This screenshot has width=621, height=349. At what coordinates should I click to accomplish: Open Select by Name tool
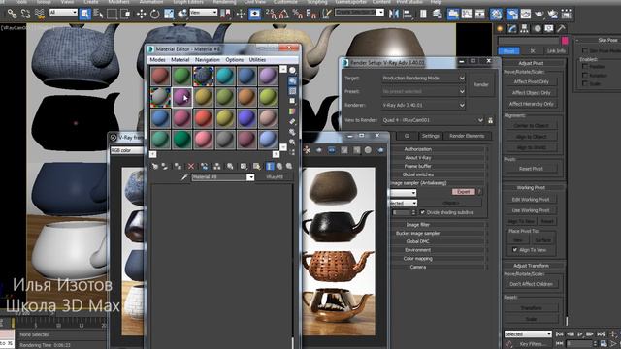[98, 15]
